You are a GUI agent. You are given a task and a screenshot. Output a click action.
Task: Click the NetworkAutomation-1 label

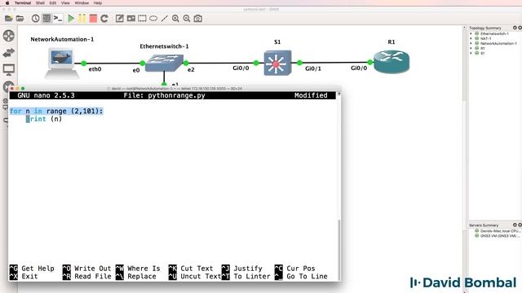click(62, 39)
